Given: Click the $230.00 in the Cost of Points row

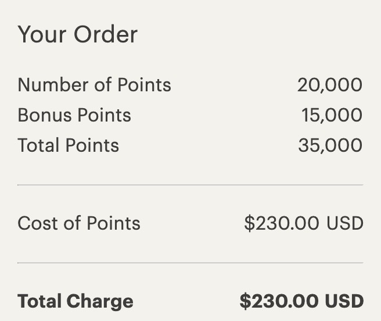Looking at the screenshot, I should coord(281,223).
